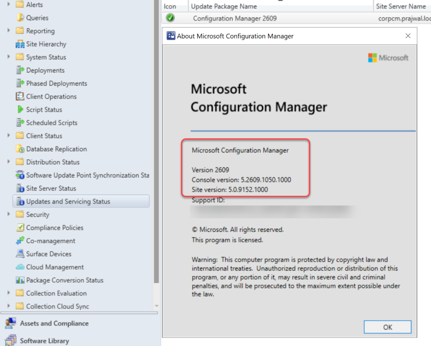Click the Software Library workspace icon

[x=11, y=341]
